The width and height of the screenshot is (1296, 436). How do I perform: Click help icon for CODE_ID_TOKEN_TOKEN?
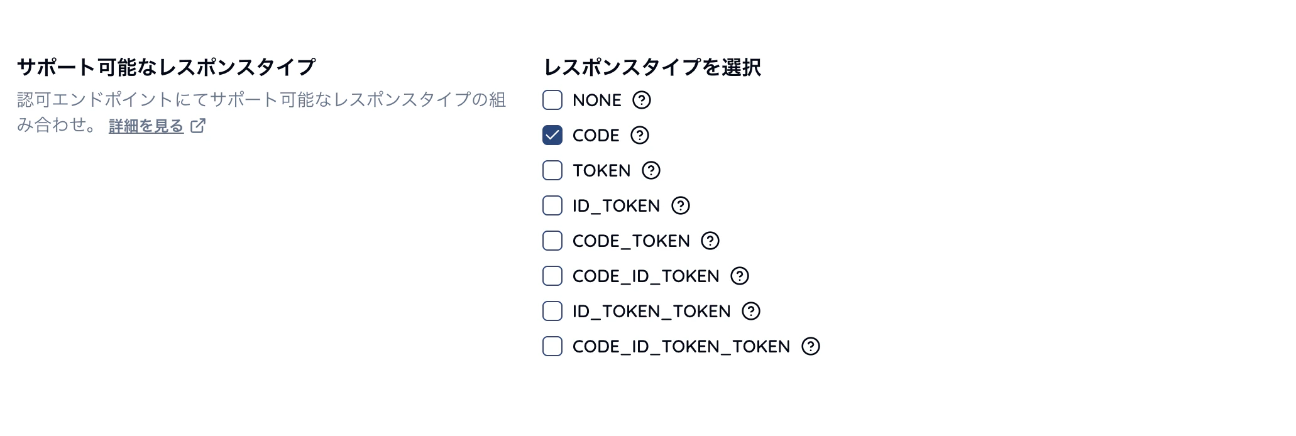[x=810, y=346]
